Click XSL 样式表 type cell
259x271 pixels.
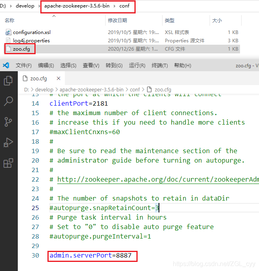[177, 32]
